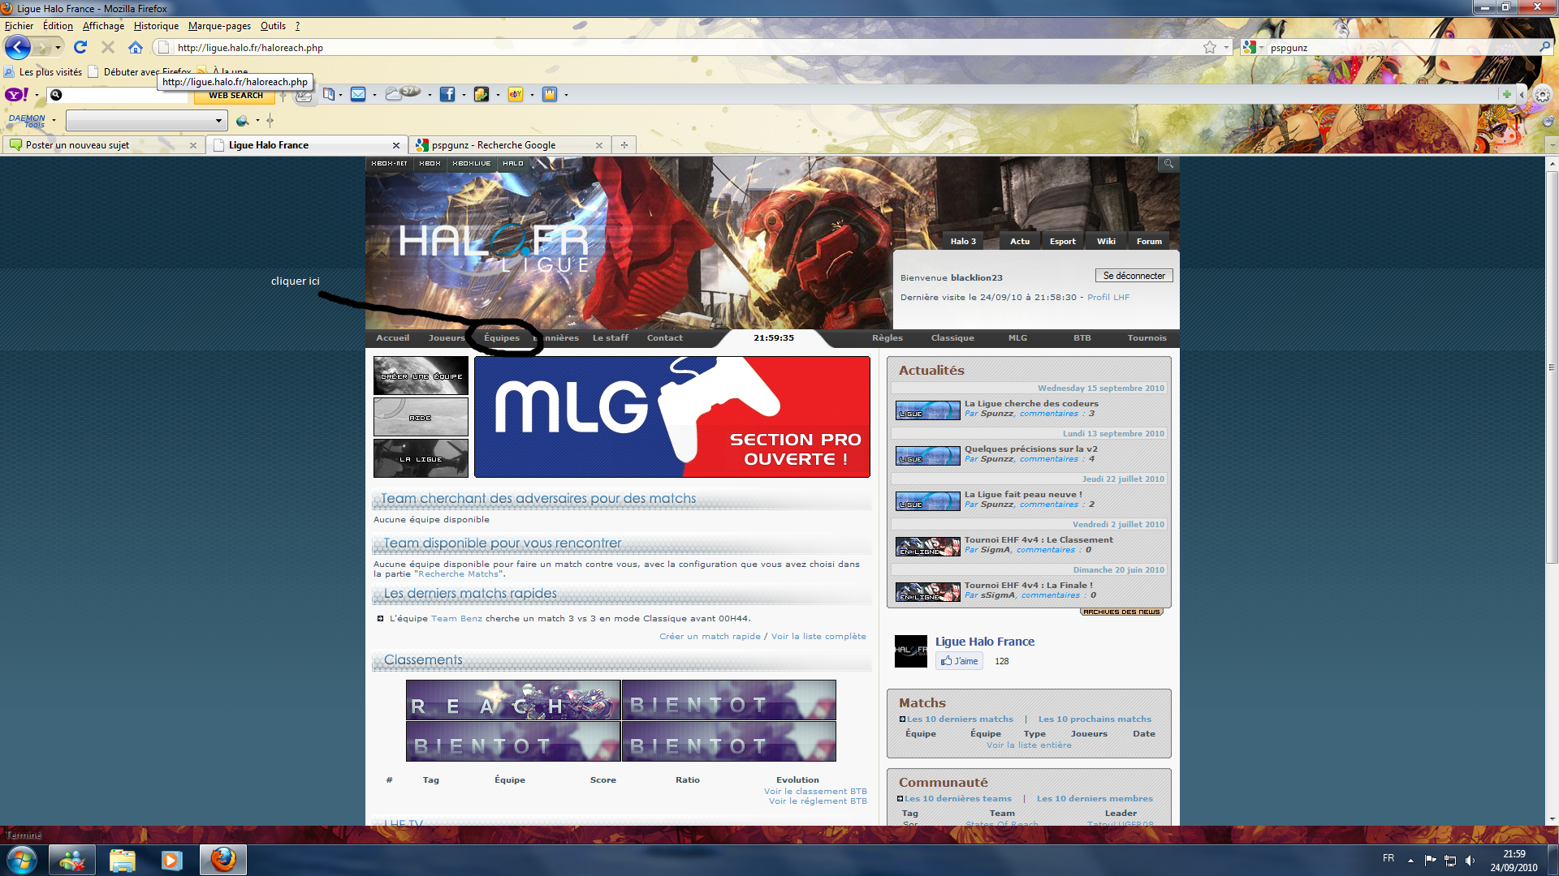The height and width of the screenshot is (876, 1559).
Task: Close the pspgunz Recherche Google tab
Action: tap(599, 145)
